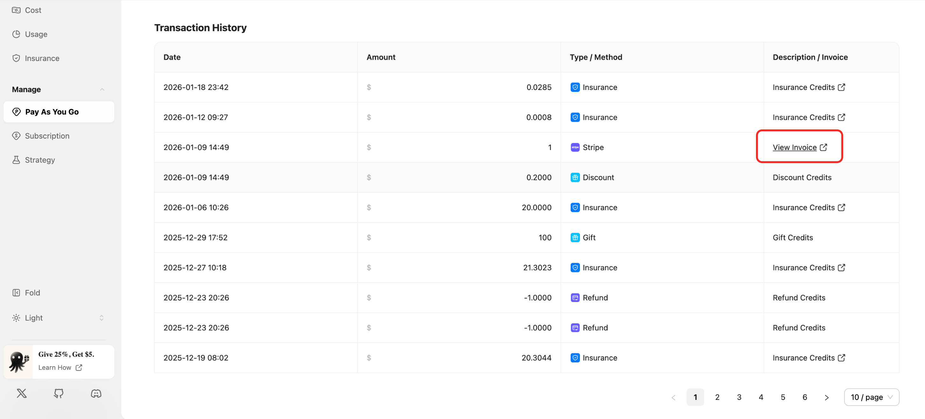Select the Usage clock icon
The height and width of the screenshot is (419, 925).
(x=17, y=34)
